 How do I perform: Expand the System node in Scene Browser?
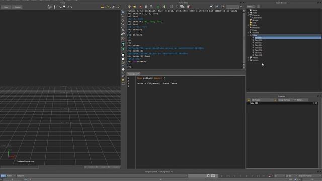click(248, 60)
